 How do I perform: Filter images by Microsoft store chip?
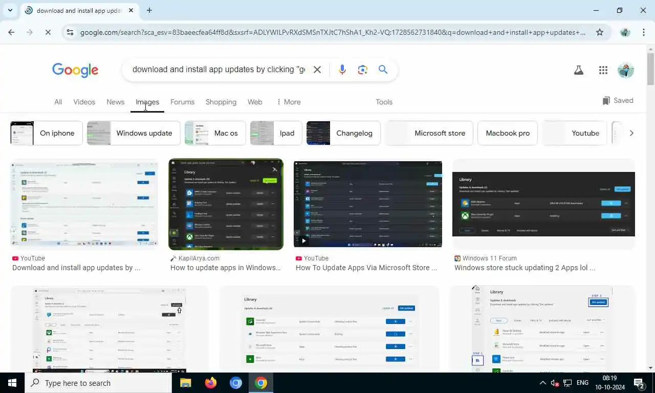click(x=429, y=133)
